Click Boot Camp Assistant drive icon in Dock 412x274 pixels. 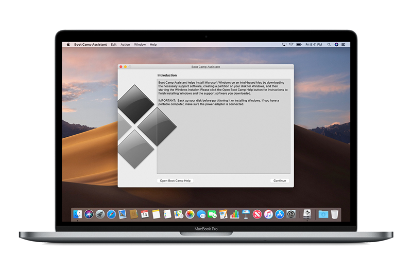tap(307, 214)
